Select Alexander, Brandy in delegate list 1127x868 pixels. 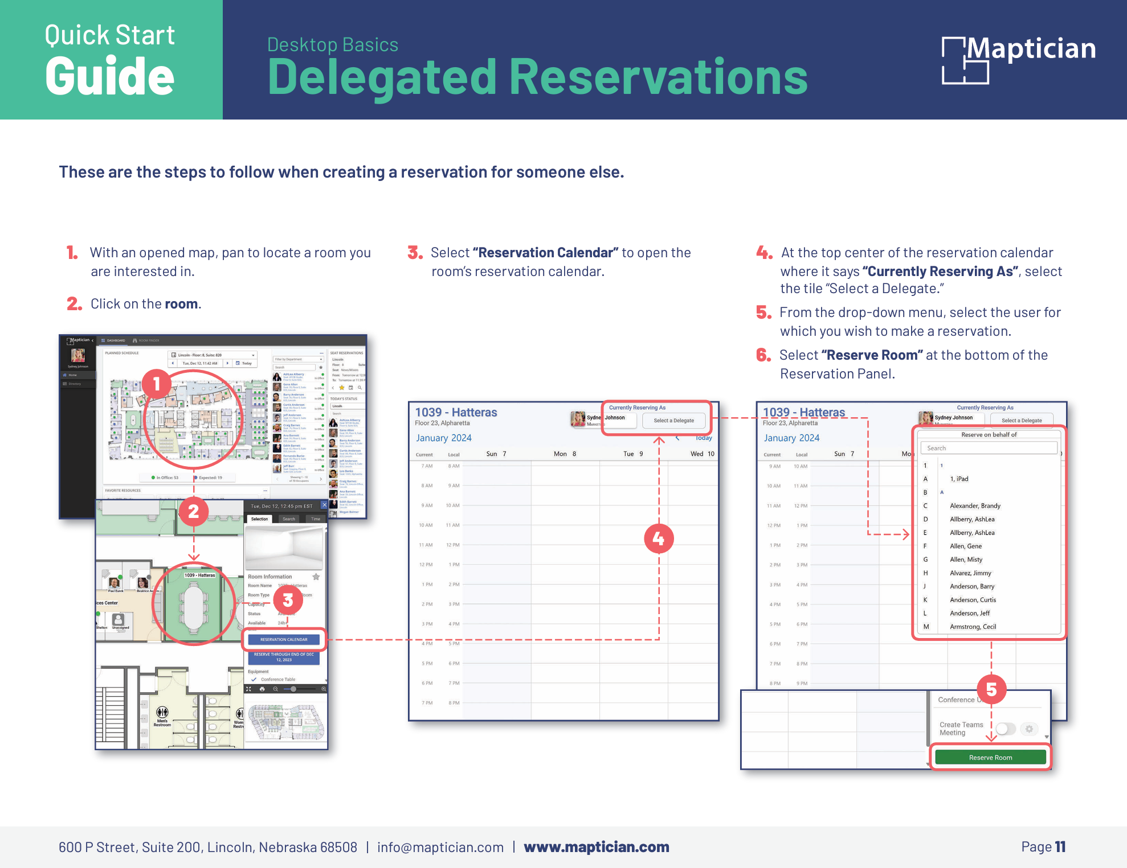975,505
